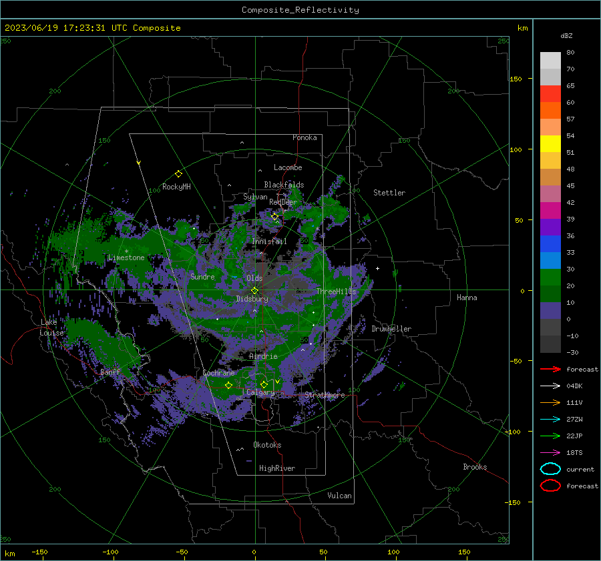601x561 pixels.
Task: Click the Lacombe city label
Action: click(x=288, y=167)
